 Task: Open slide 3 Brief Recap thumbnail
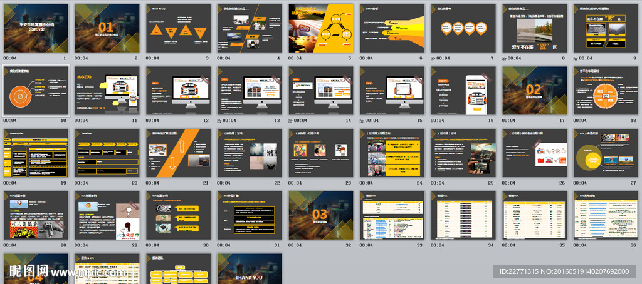(179, 28)
